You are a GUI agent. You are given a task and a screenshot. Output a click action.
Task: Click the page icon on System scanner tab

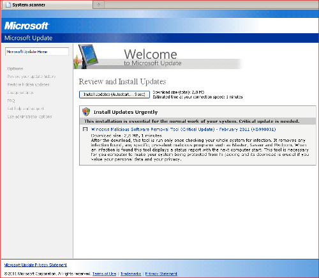[8, 4]
